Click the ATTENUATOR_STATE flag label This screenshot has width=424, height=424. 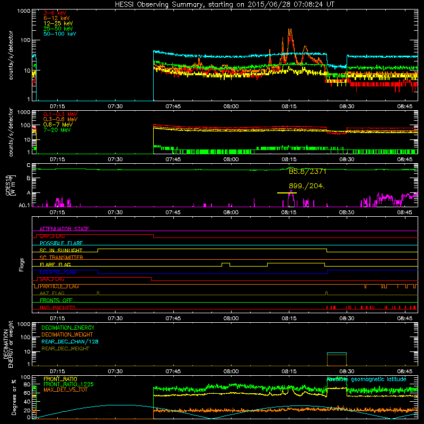[x=64, y=229]
